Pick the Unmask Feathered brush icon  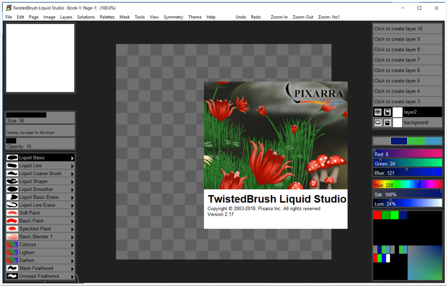(12, 276)
